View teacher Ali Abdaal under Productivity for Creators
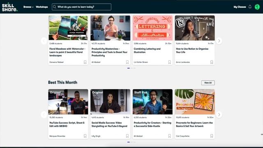The width and height of the screenshot is (263, 148). click(138, 136)
